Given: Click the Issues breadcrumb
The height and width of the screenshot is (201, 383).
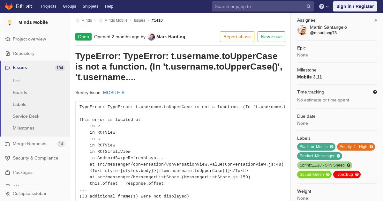Looking at the screenshot, I should point(139,20).
